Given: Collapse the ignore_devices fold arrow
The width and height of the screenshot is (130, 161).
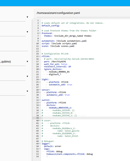Looking at the screenshot, I should [x=40, y=69].
